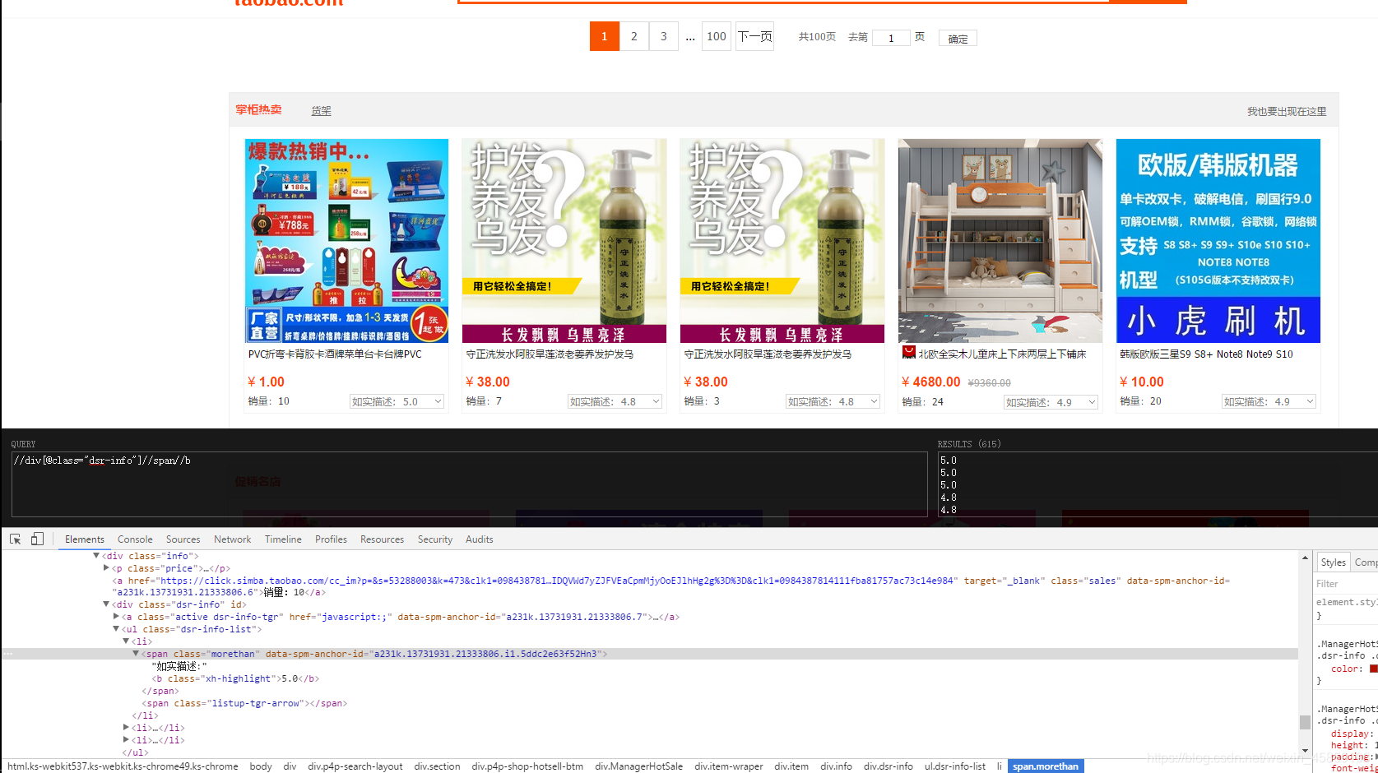This screenshot has width=1378, height=773.
Task: Select the b xh-highlight element line
Action: (235, 678)
